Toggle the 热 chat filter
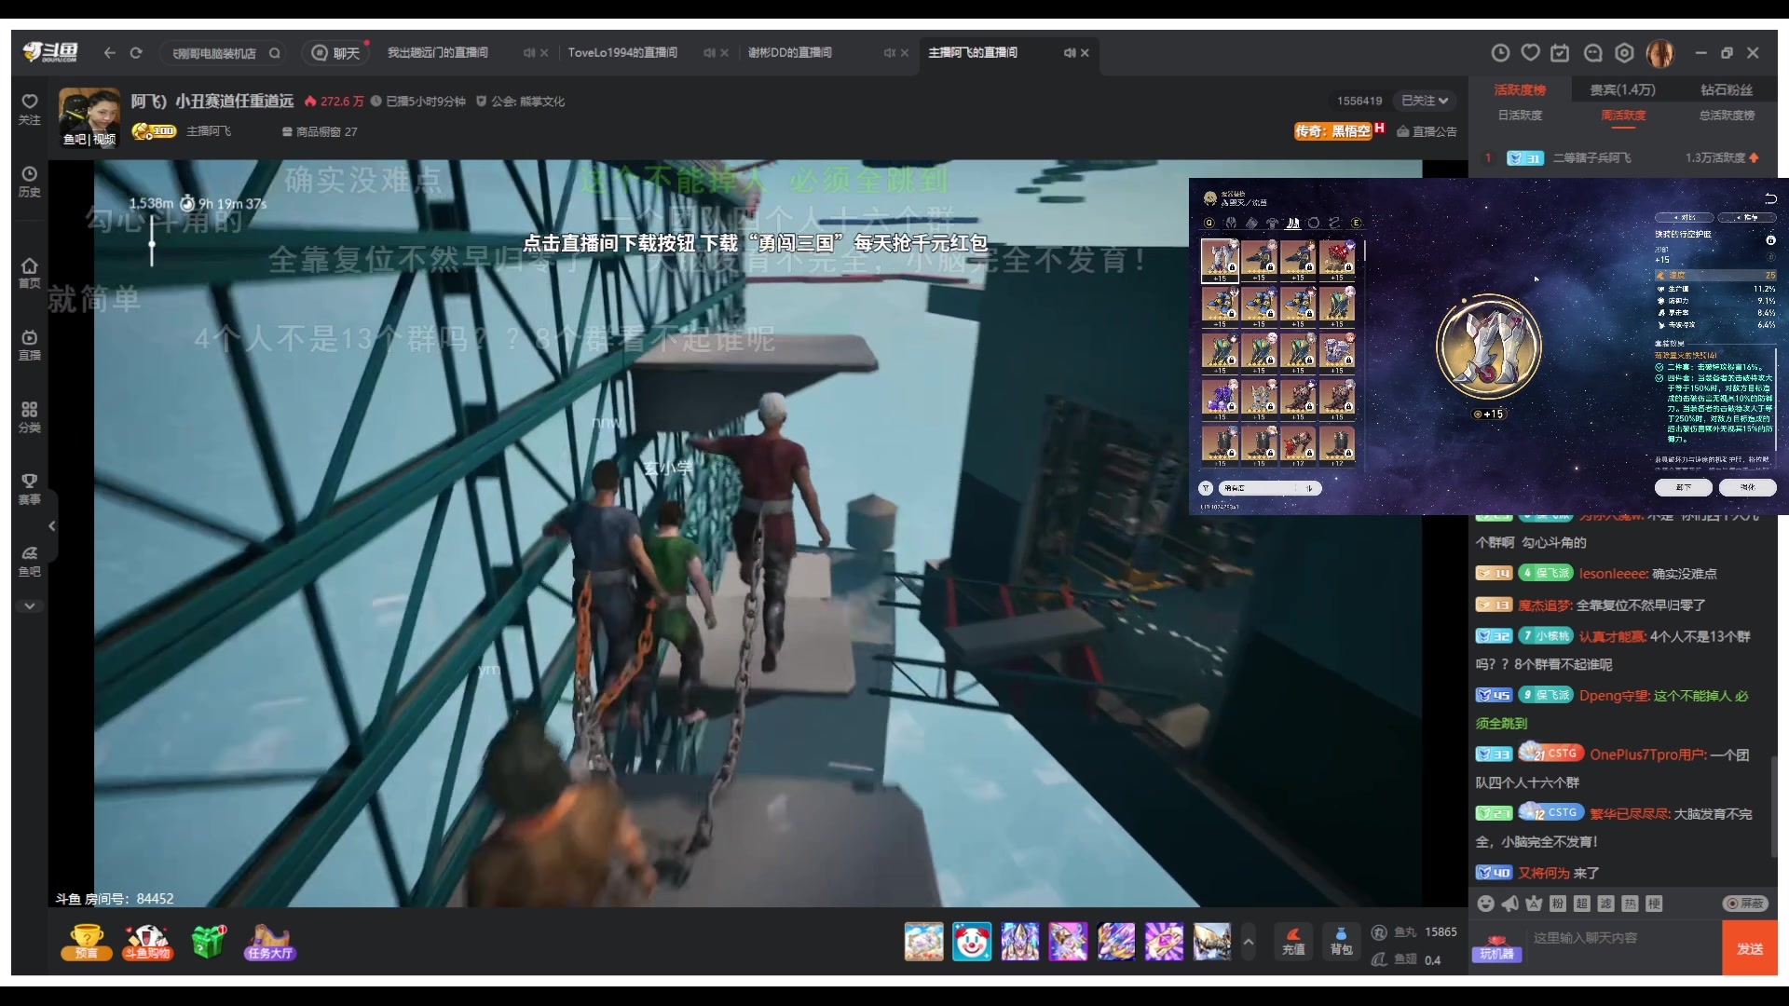The width and height of the screenshot is (1789, 1006). click(x=1630, y=904)
